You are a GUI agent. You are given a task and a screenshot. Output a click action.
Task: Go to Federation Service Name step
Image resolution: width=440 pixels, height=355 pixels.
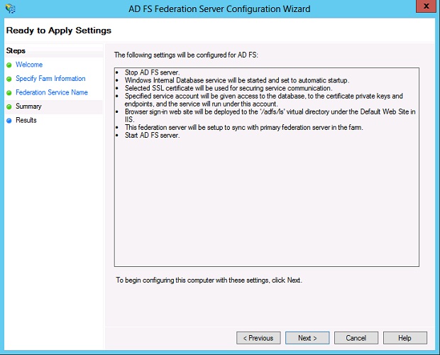52,92
